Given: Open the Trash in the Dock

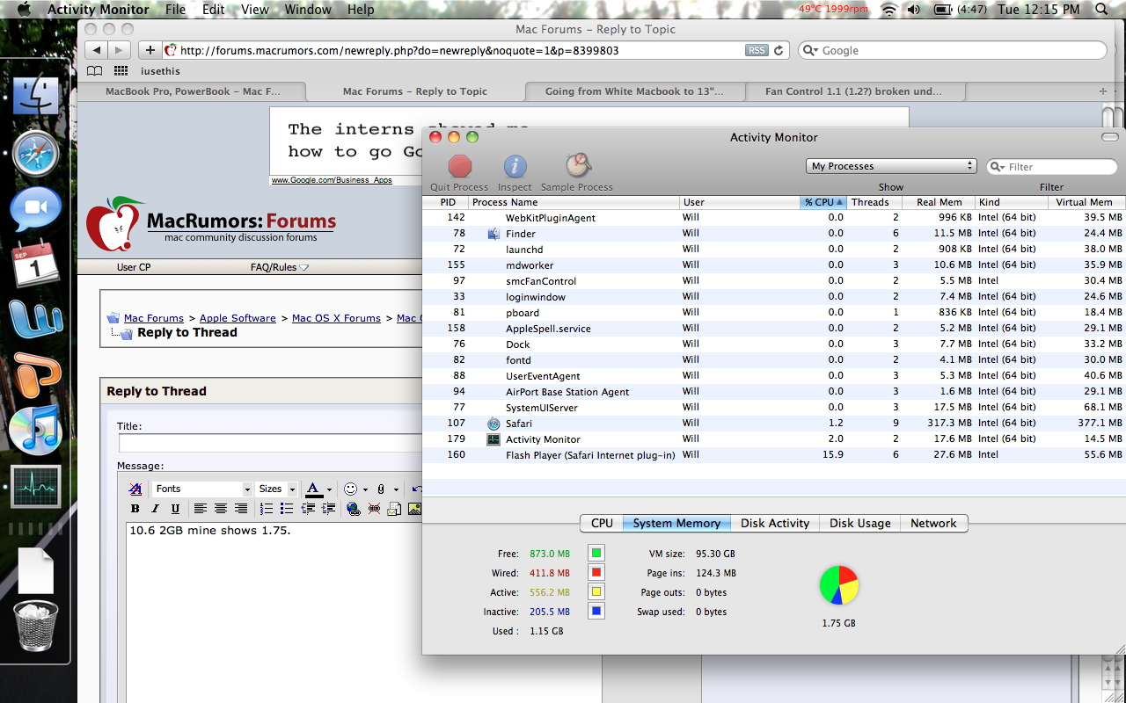Looking at the screenshot, I should [35, 626].
